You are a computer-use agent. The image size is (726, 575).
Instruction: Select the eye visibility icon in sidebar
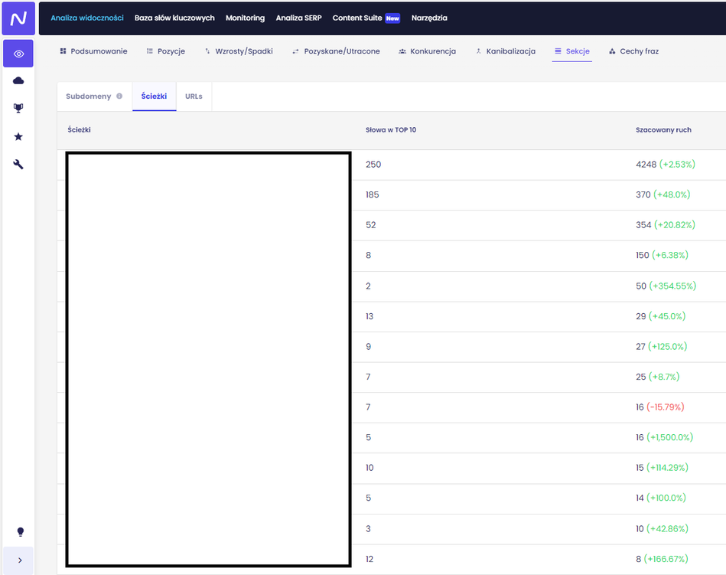tap(18, 54)
